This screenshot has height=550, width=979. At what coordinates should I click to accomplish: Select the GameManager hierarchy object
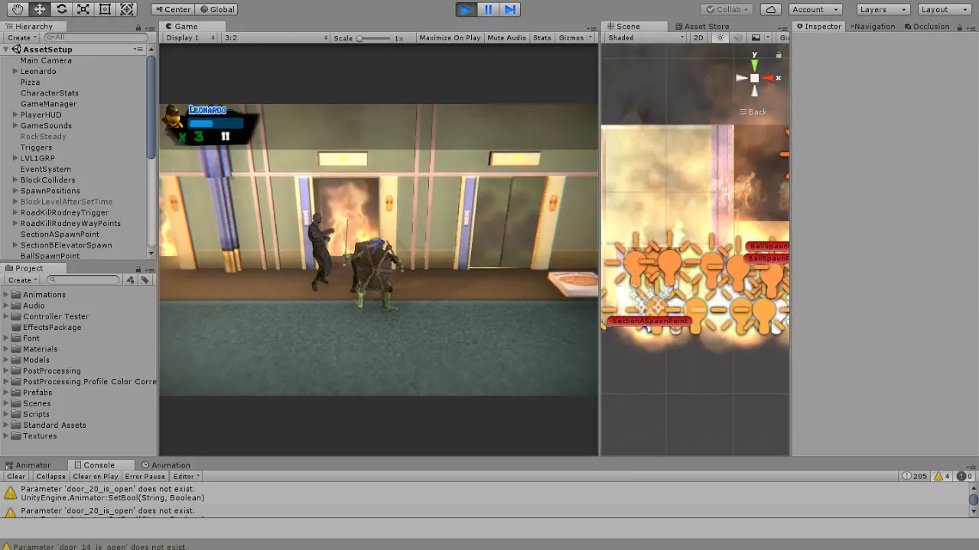[x=48, y=104]
